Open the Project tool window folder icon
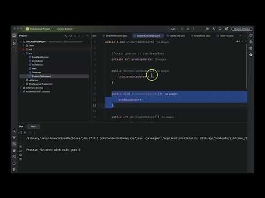Image resolution: width=265 pixels, height=198 pixels. (x=14, y=36)
